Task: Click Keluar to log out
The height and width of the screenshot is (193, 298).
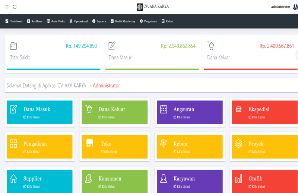Action: pyautogui.click(x=167, y=21)
